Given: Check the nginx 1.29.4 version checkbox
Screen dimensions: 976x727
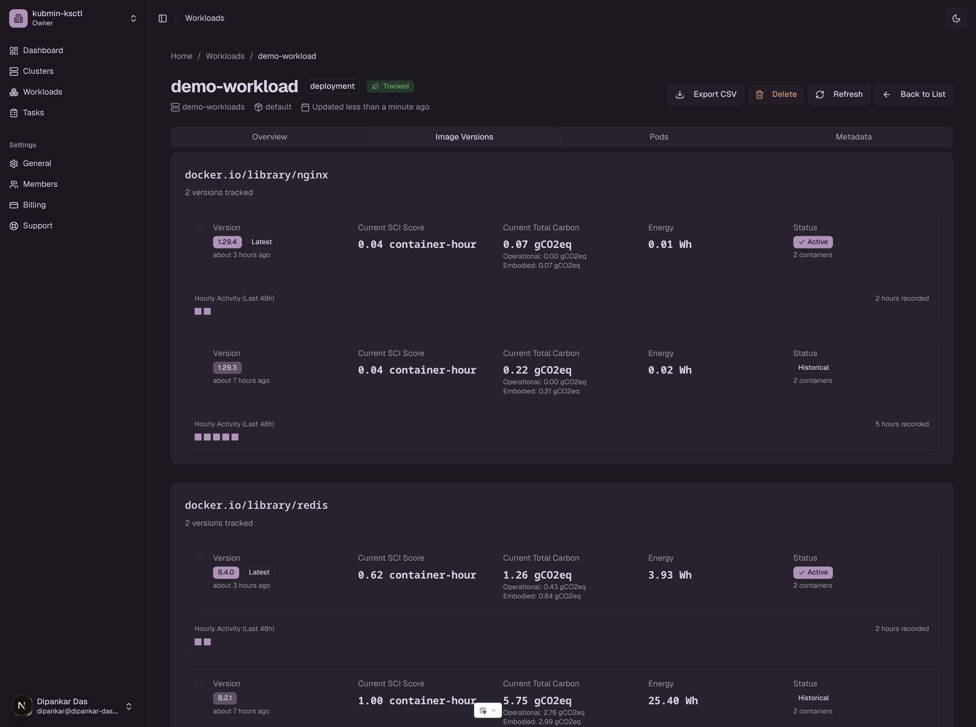Looking at the screenshot, I should [199, 227].
